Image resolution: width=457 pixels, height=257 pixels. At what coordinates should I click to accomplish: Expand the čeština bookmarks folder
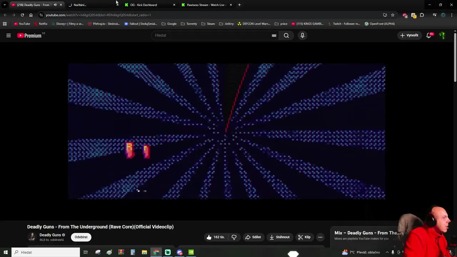tap(226, 24)
